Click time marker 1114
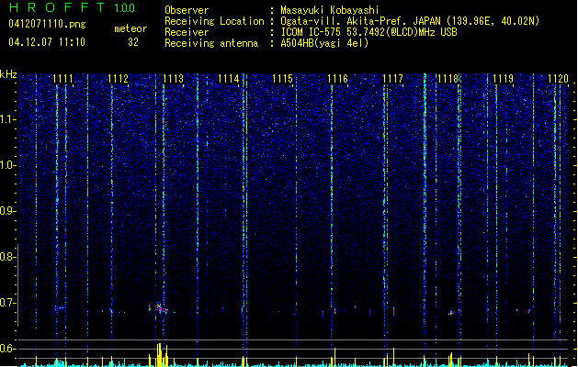This screenshot has height=367, width=578. 228,79
